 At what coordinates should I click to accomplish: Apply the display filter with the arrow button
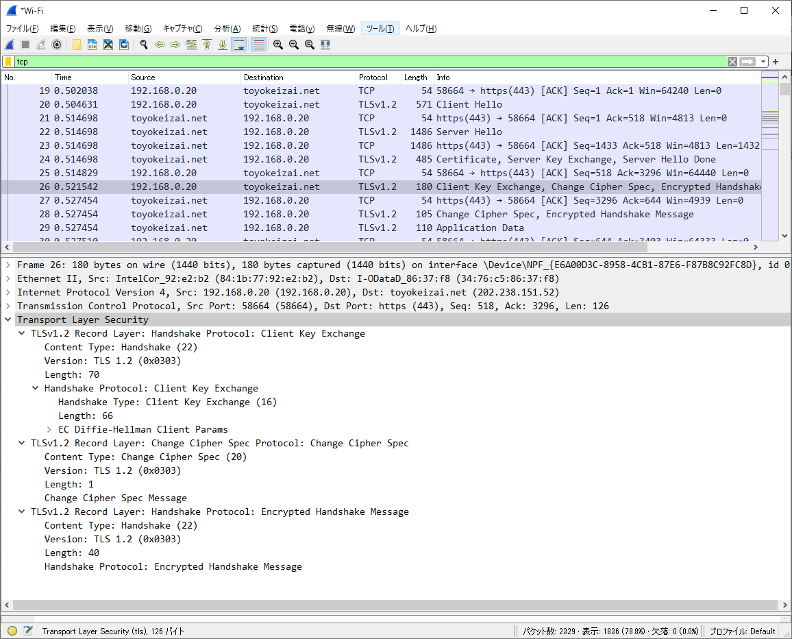pos(746,62)
